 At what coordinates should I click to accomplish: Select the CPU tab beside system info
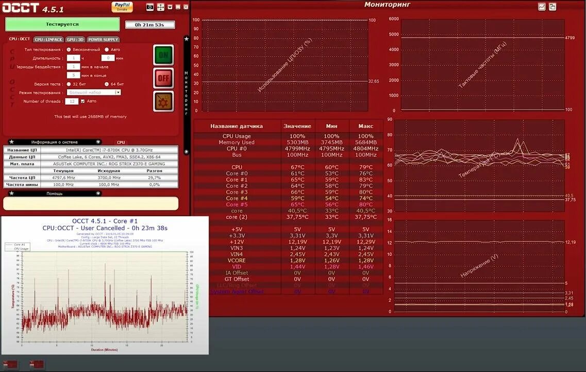coord(121,142)
